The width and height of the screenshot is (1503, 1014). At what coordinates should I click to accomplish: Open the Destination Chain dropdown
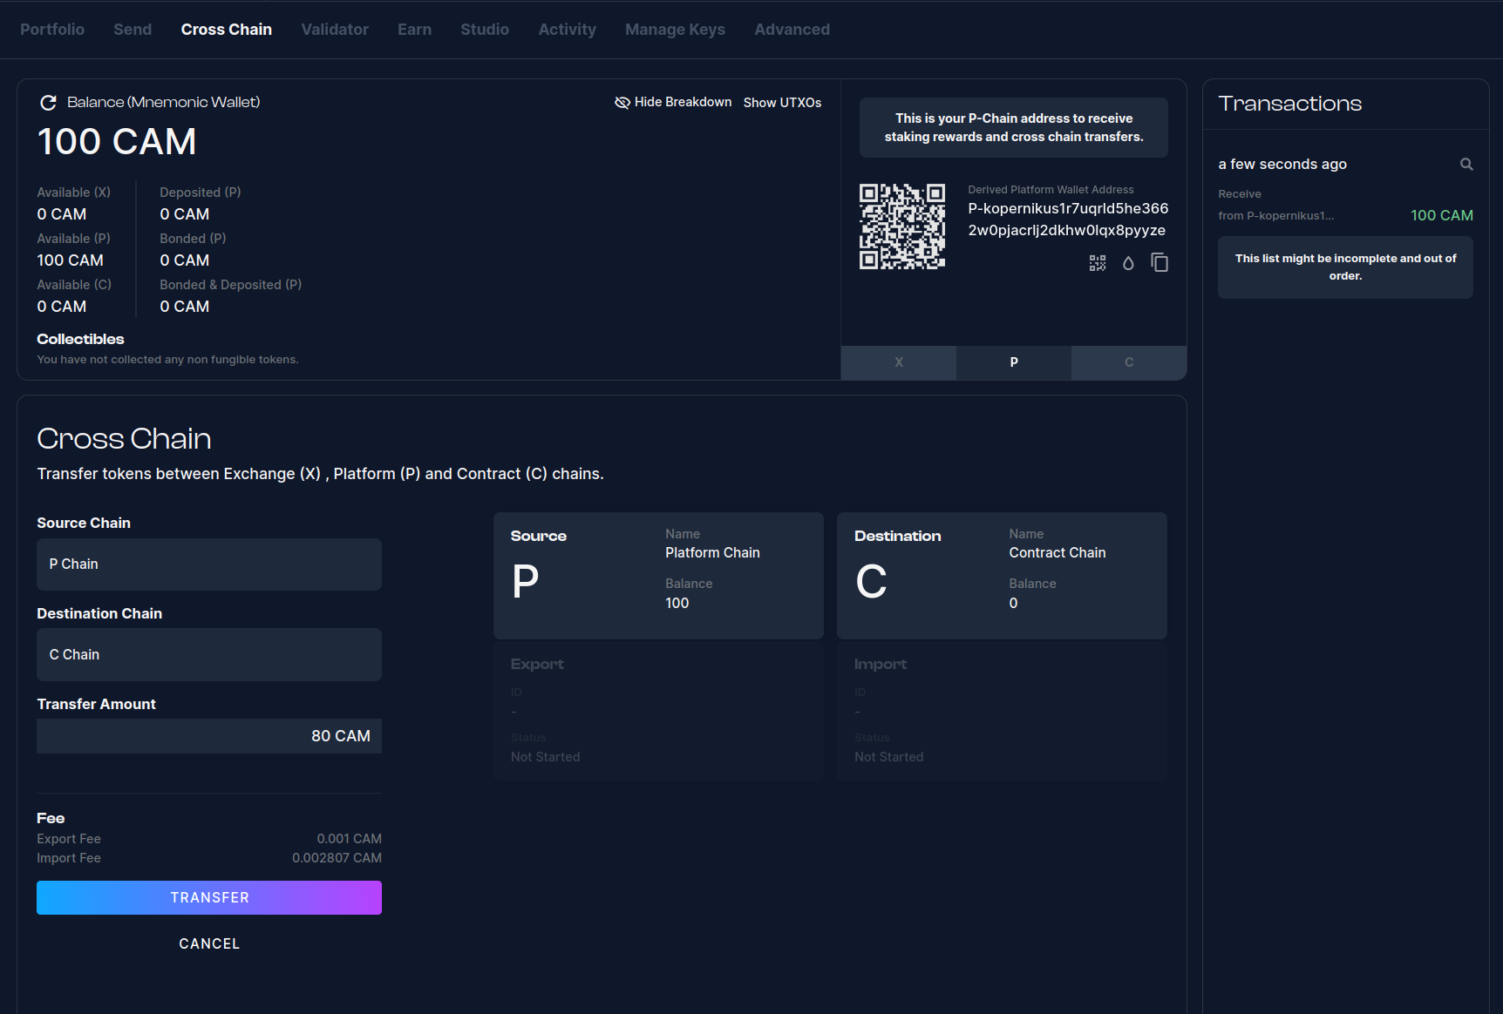(x=209, y=655)
